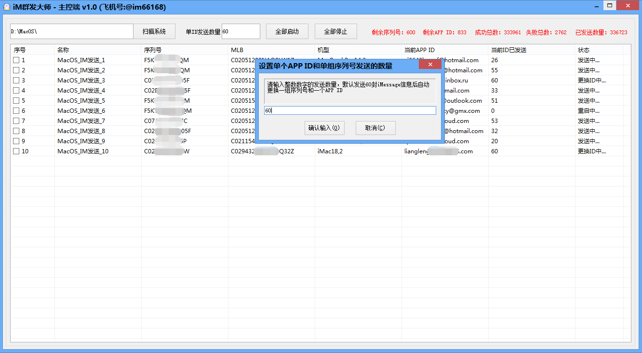642x353 pixels.
Task: Close the iM群发大师 main window
Action: [x=628, y=5]
